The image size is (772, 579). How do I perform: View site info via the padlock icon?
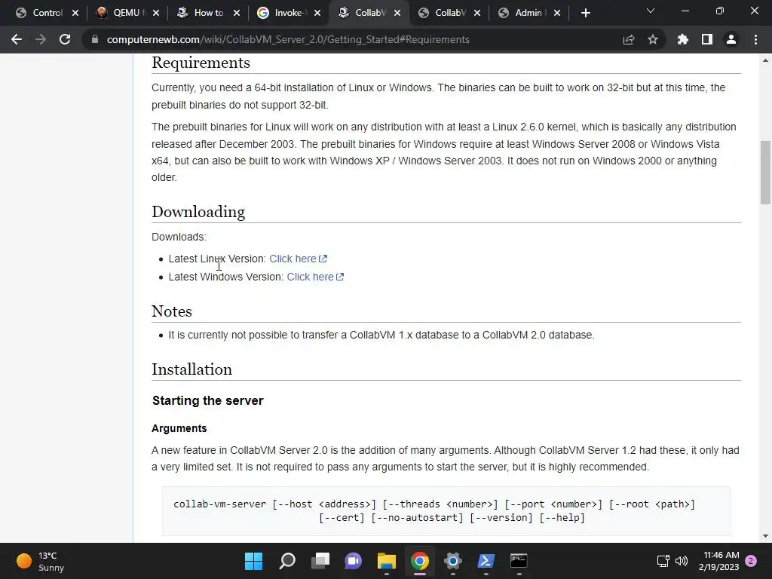95,39
